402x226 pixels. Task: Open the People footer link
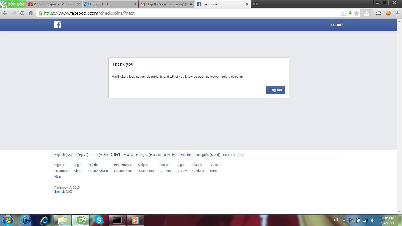(x=164, y=165)
